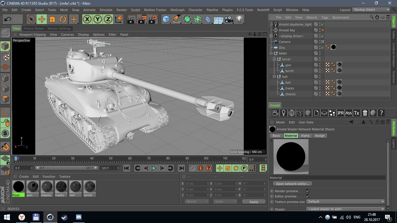Click the Arnold Ass export icon

(348, 113)
